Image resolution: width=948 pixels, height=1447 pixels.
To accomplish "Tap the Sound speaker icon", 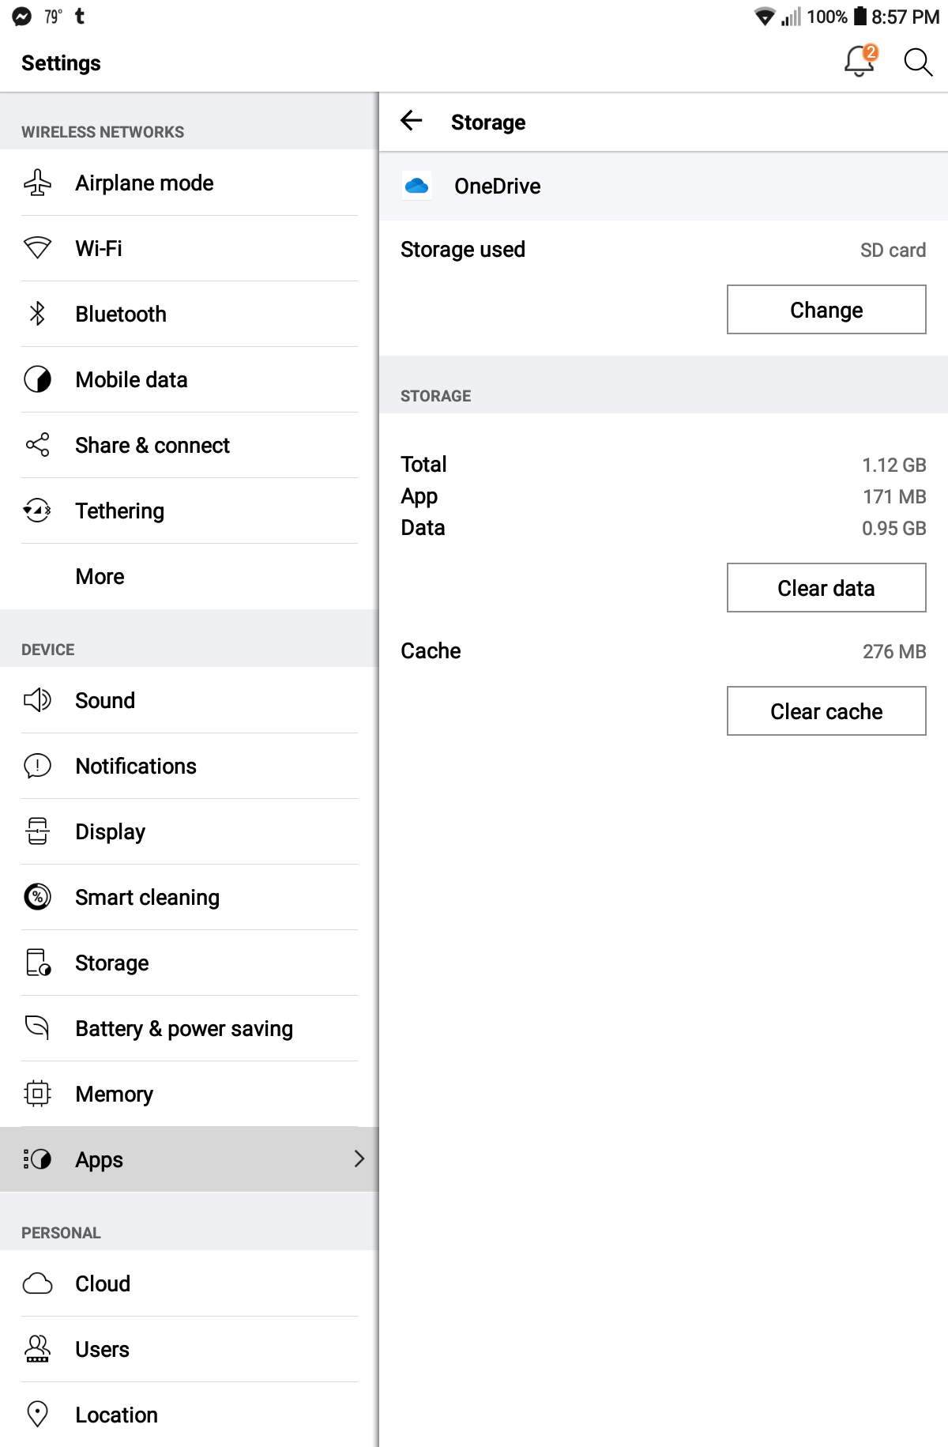I will click(37, 700).
